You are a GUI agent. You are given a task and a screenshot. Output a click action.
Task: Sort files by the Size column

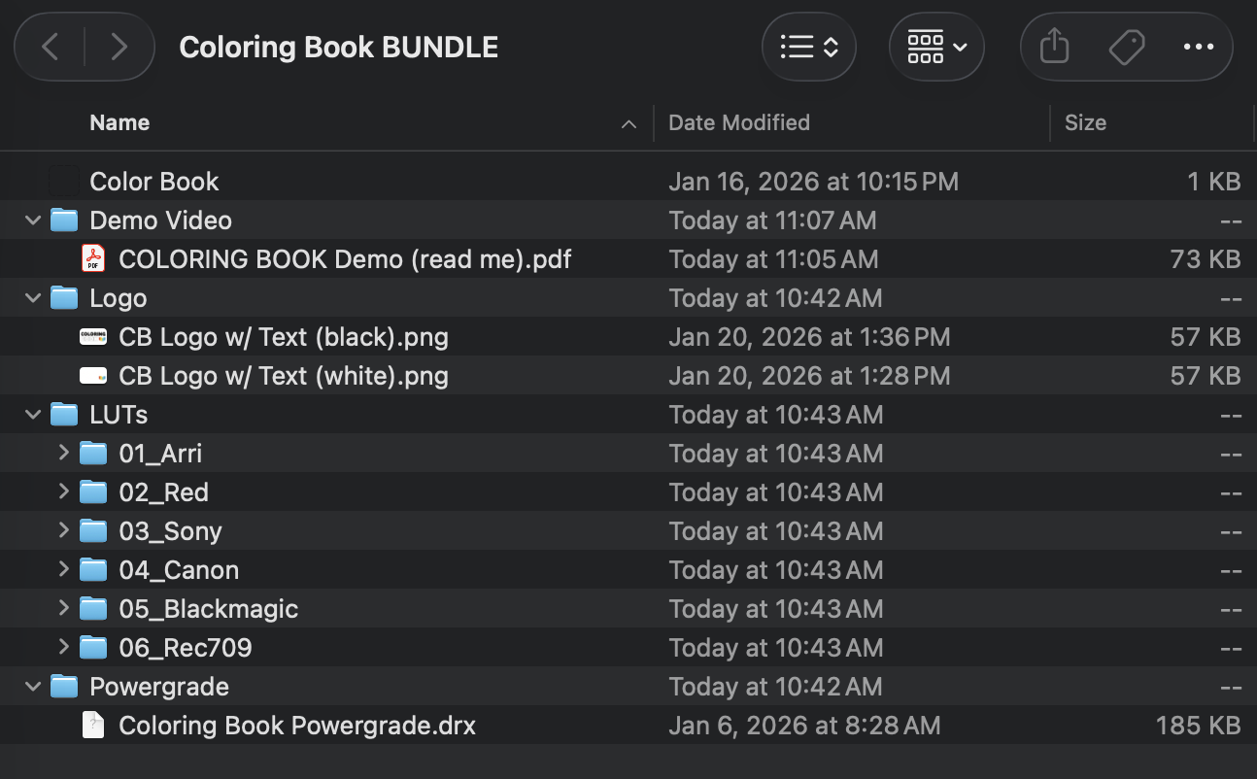click(x=1085, y=122)
